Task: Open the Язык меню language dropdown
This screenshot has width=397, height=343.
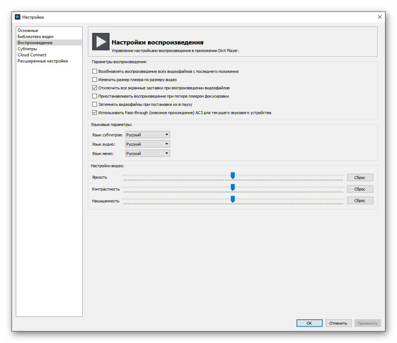Action: (x=148, y=153)
